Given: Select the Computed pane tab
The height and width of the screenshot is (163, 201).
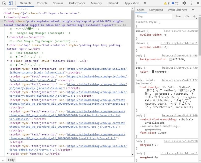Looking at the screenshot, I should (x=156, y=10).
